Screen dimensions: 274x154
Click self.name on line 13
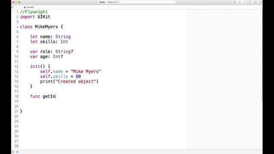51,71
